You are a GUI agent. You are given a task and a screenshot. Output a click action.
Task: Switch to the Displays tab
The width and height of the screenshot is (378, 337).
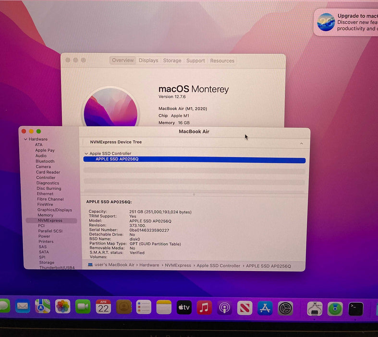coord(148,60)
